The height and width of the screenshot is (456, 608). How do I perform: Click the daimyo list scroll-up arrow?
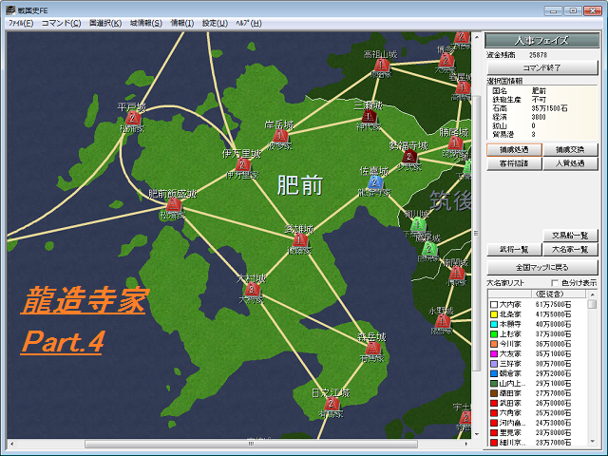592,294
